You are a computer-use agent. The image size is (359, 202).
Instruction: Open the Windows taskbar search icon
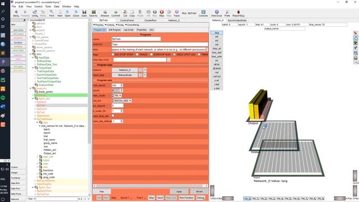coord(3,11)
